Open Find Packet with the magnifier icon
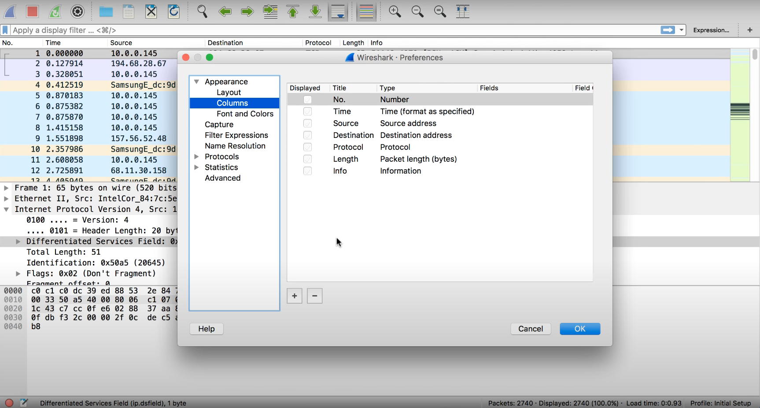The image size is (760, 408). tap(202, 11)
